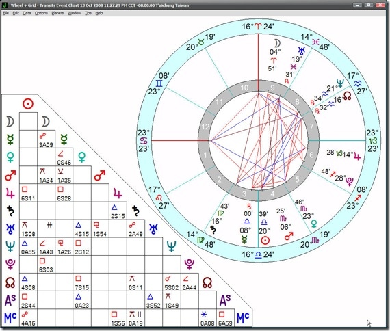Select the Neptune glyph at 21° Aquarius in the wheel
This screenshot has height=331, width=390.
click(x=340, y=83)
